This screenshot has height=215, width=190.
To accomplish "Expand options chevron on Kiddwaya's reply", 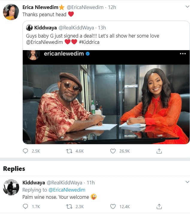I will 187,182.
